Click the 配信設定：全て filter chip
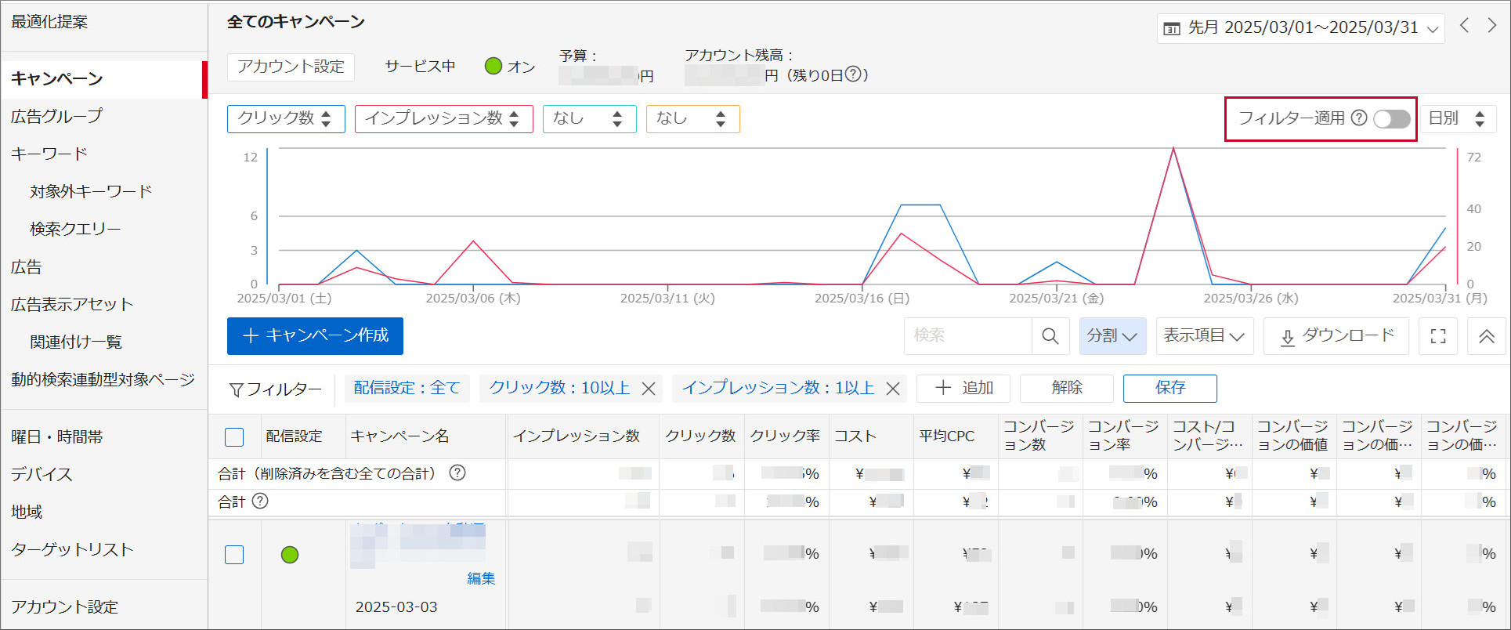 coord(407,389)
